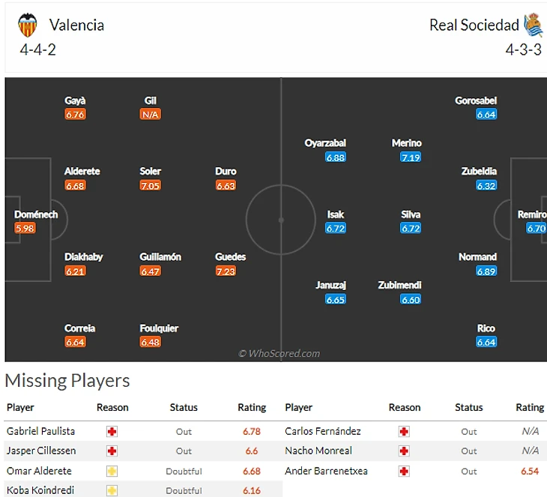Open the Valencia team name link
The height and width of the screenshot is (497, 547).
[76, 25]
